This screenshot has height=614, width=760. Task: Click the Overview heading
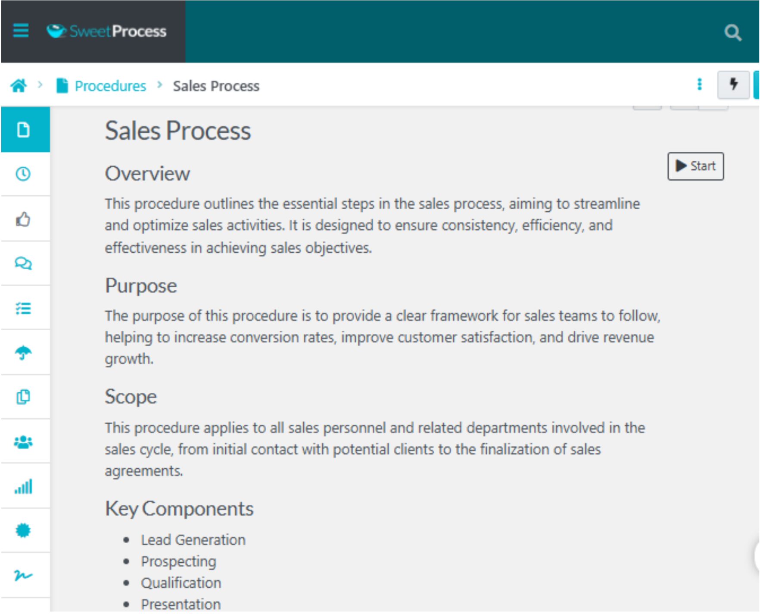tap(147, 173)
